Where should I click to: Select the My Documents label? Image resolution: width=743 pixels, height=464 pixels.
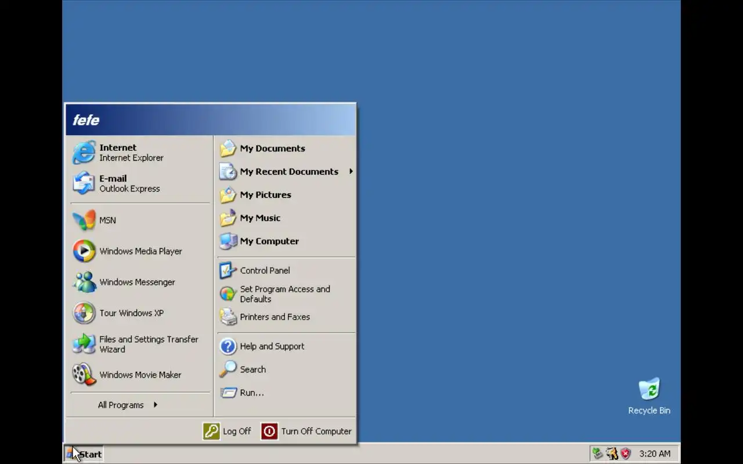click(272, 148)
